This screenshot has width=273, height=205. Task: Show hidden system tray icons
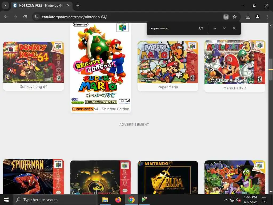pyautogui.click(x=226, y=200)
